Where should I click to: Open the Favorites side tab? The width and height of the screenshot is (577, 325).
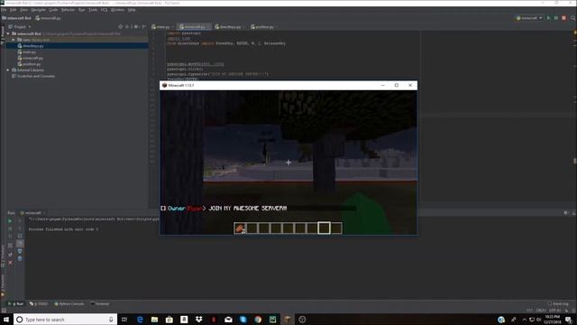(x=3, y=285)
